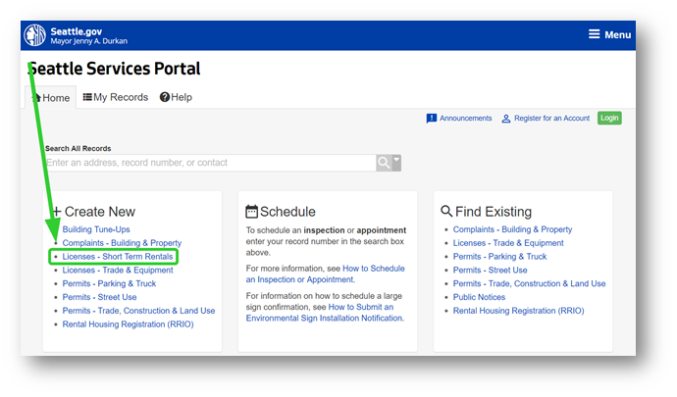This screenshot has height=397, width=677.
Task: Create new Permits - Street Use
Action: tap(99, 297)
